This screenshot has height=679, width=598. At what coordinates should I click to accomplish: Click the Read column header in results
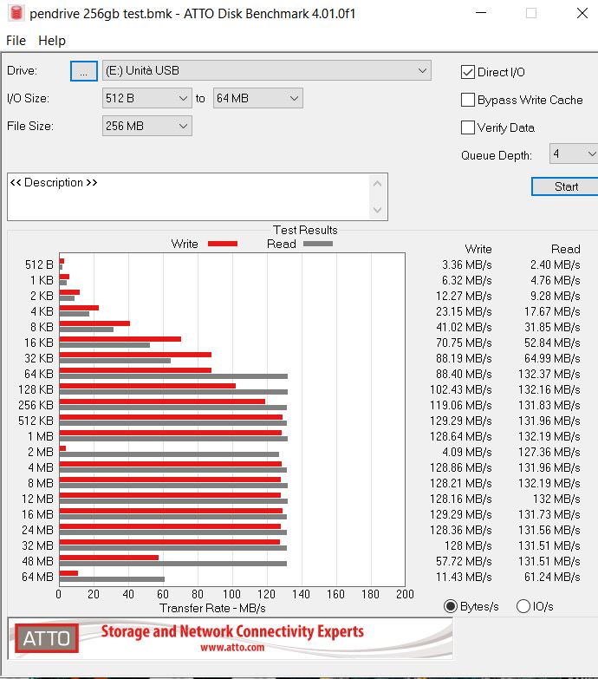pyautogui.click(x=566, y=250)
